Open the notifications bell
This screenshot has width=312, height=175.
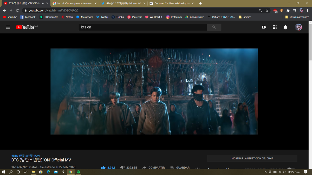tap(285, 27)
